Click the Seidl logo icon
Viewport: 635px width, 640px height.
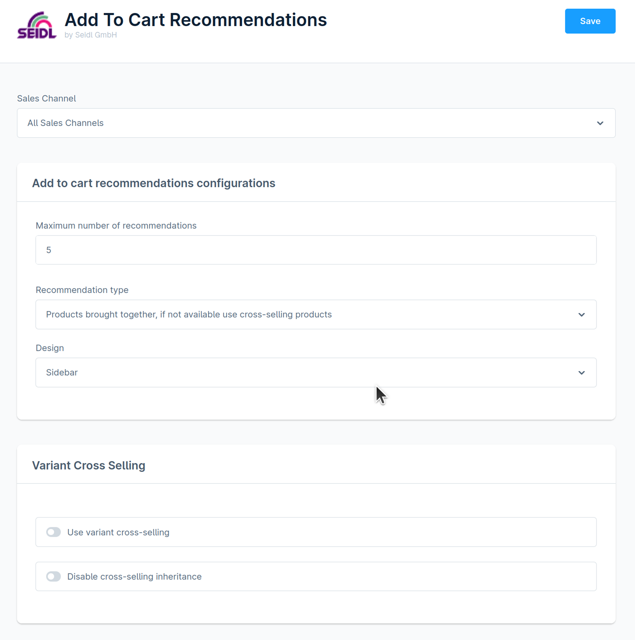click(x=37, y=25)
